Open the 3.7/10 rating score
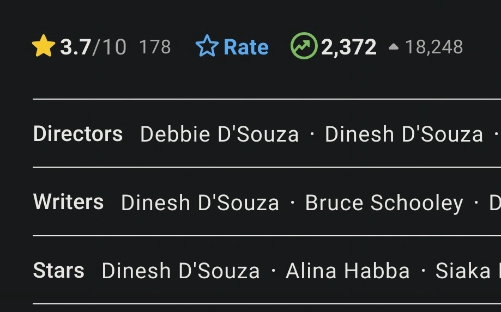This screenshot has width=501, height=312. [93, 47]
